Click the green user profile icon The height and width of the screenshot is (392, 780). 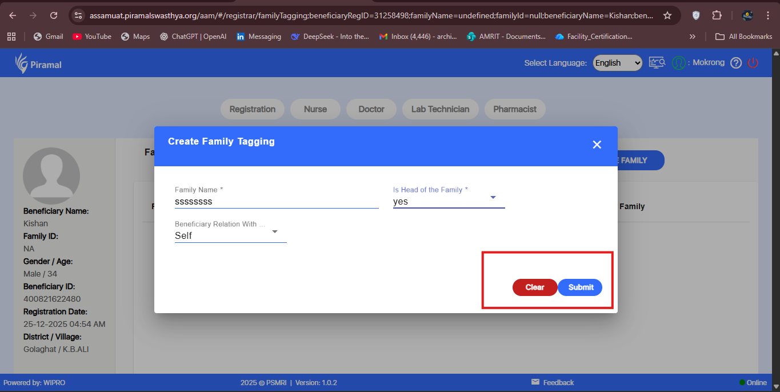tap(678, 63)
